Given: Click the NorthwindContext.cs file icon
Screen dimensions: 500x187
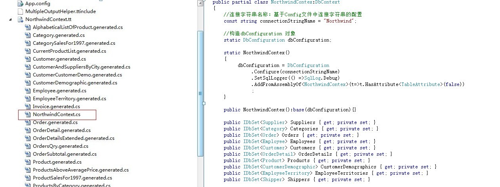Looking at the screenshot, I should tap(28, 114).
